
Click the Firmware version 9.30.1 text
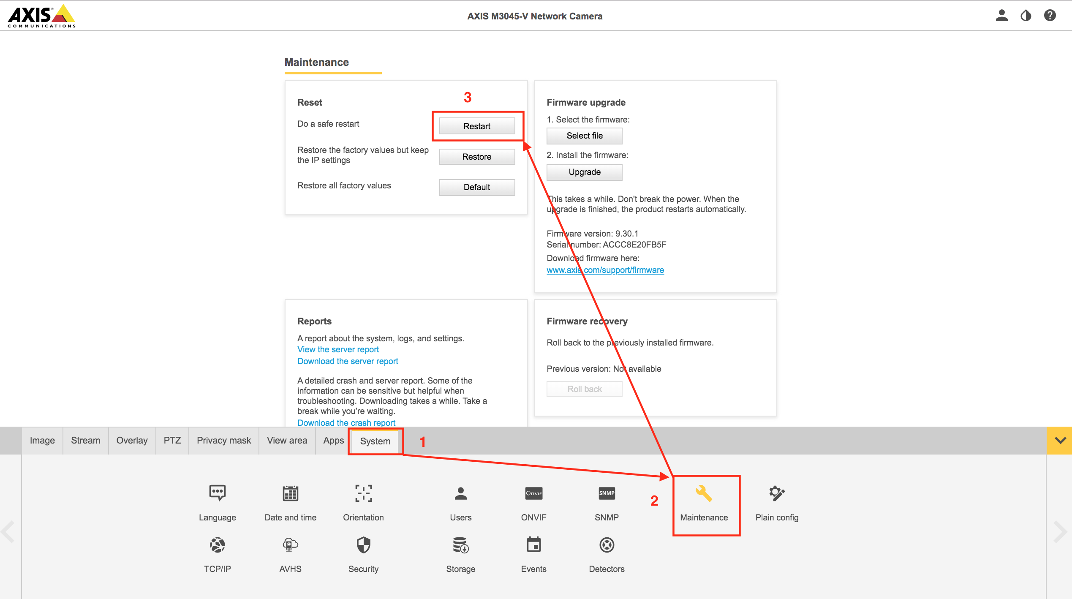coord(593,234)
